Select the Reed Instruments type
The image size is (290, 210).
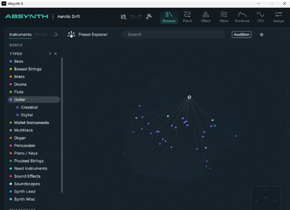(34, 169)
